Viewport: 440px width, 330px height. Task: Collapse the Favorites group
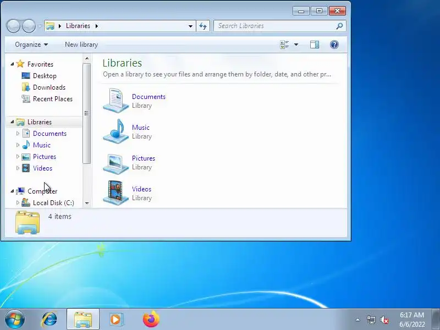[12, 64]
